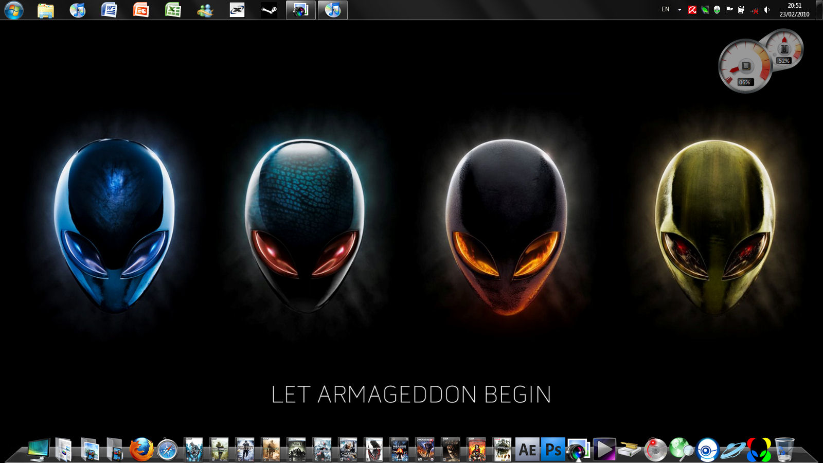Open the disk drive icon in dock
823x463 pixels.
tap(630, 450)
